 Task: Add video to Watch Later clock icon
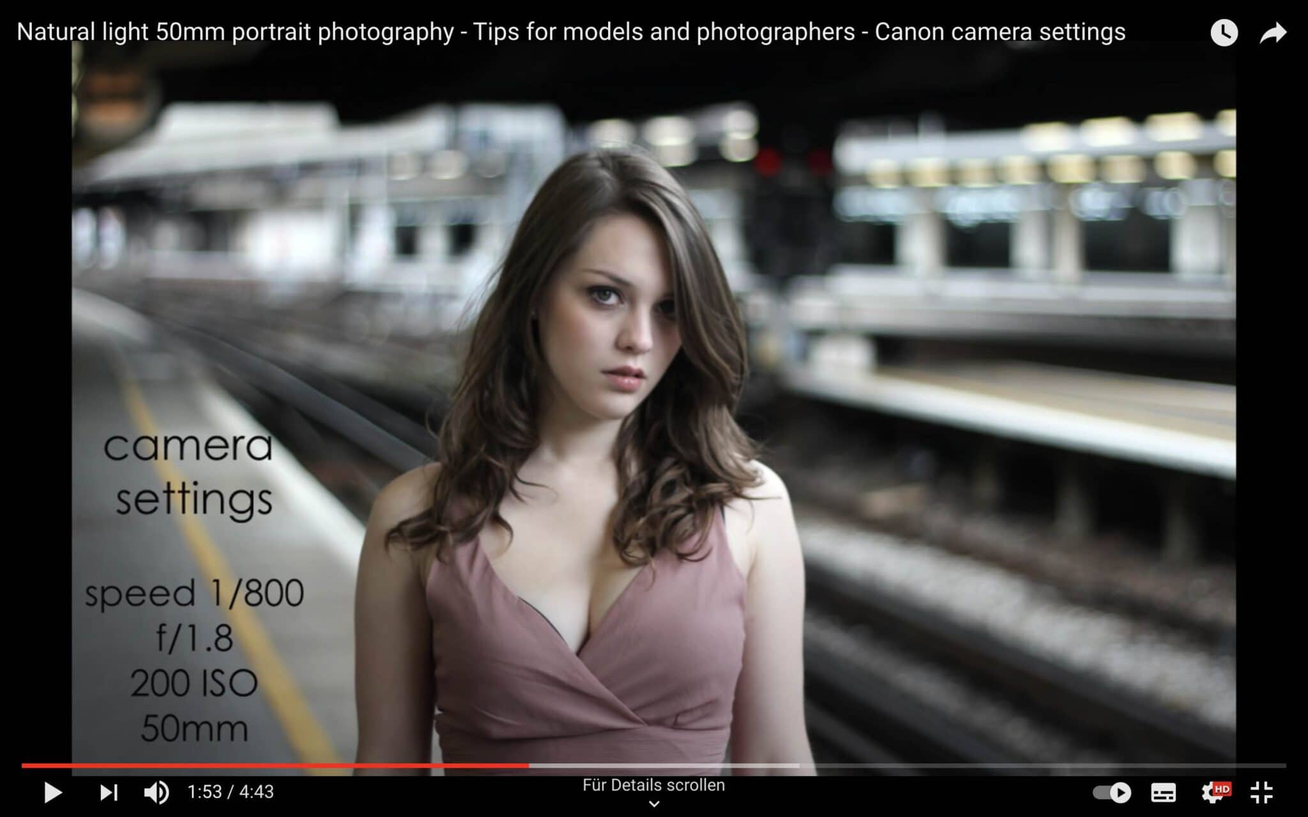(1224, 33)
